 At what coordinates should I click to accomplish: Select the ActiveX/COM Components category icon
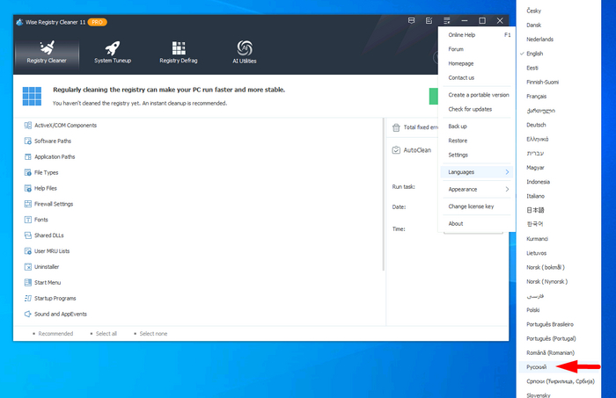(x=27, y=126)
